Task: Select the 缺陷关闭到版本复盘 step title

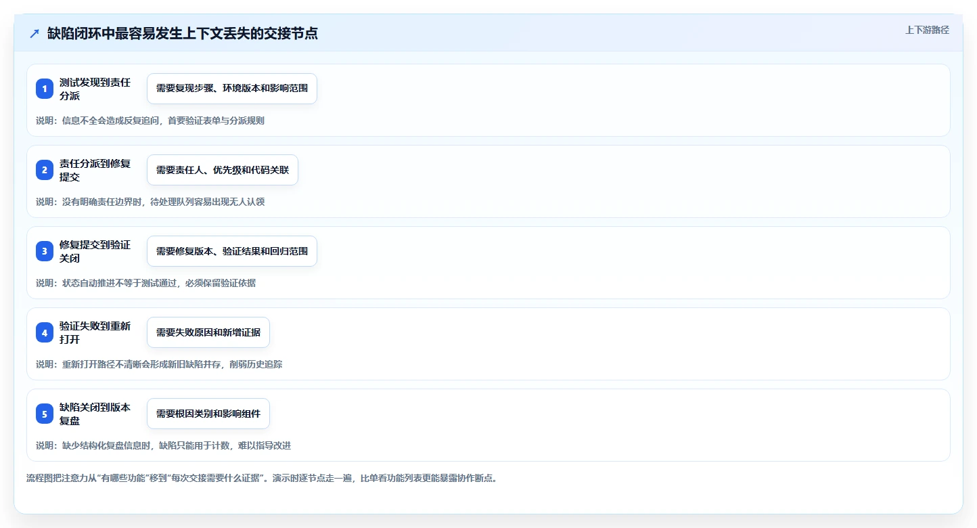Action: 95,414
